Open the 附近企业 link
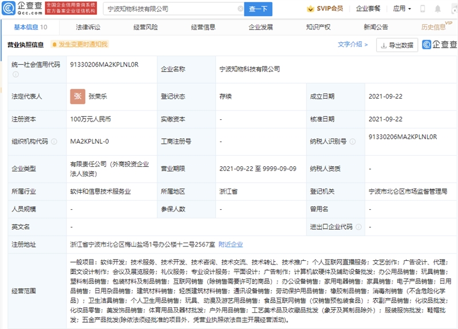 tap(231, 244)
